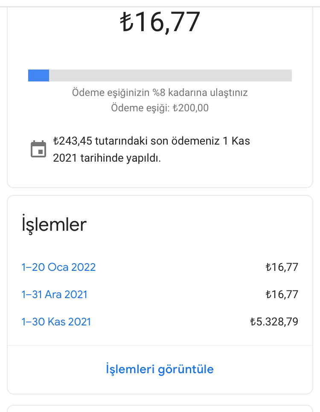320x412 pixels.
Task: Click the '2021 tarihinde yapıldı' text line
Action: click(x=107, y=158)
